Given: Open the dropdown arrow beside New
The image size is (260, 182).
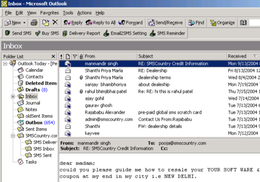Looking at the screenshot, I should [24, 23].
